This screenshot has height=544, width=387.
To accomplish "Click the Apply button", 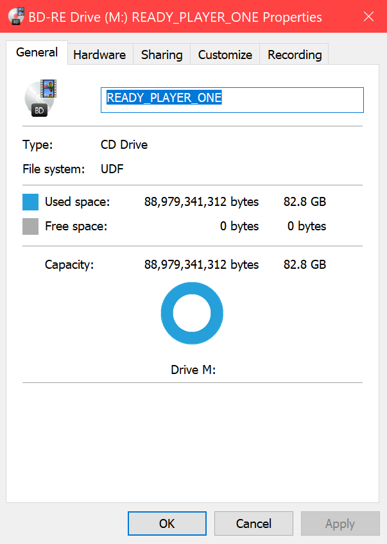I will click(x=340, y=523).
